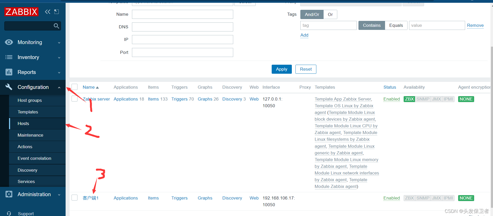This screenshot has height=216, width=493.
Task: Click the NONE encryption badge for 客户端1
Action: click(466, 198)
